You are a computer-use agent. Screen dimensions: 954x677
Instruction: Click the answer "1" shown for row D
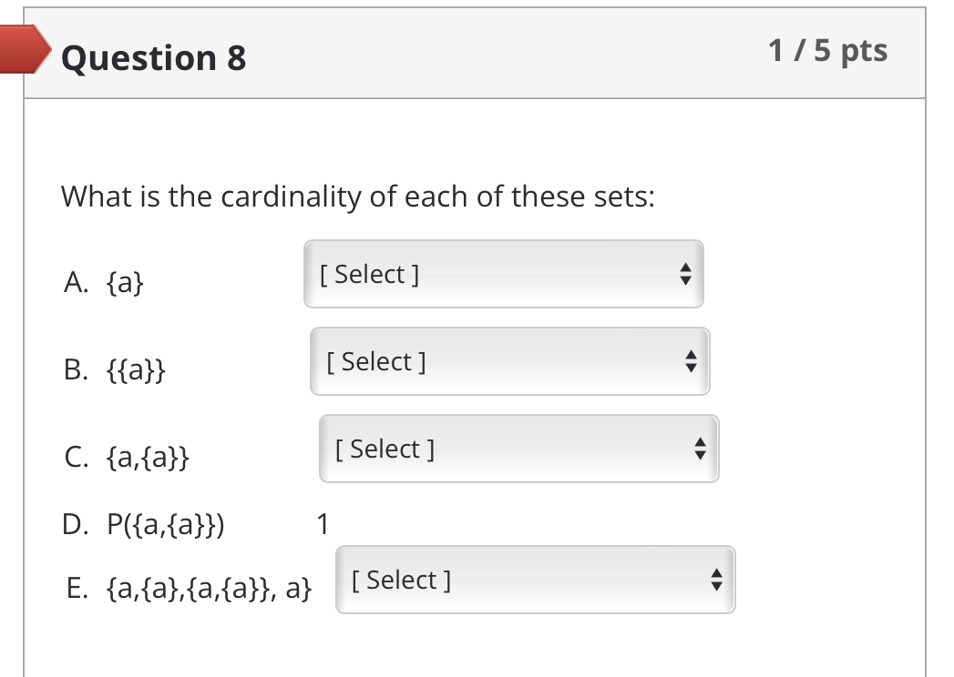click(321, 525)
